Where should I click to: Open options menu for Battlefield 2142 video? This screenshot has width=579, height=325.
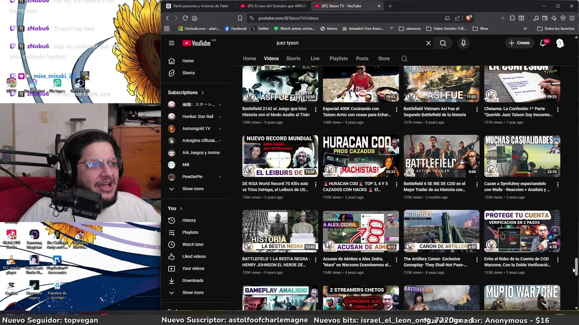[x=315, y=109]
